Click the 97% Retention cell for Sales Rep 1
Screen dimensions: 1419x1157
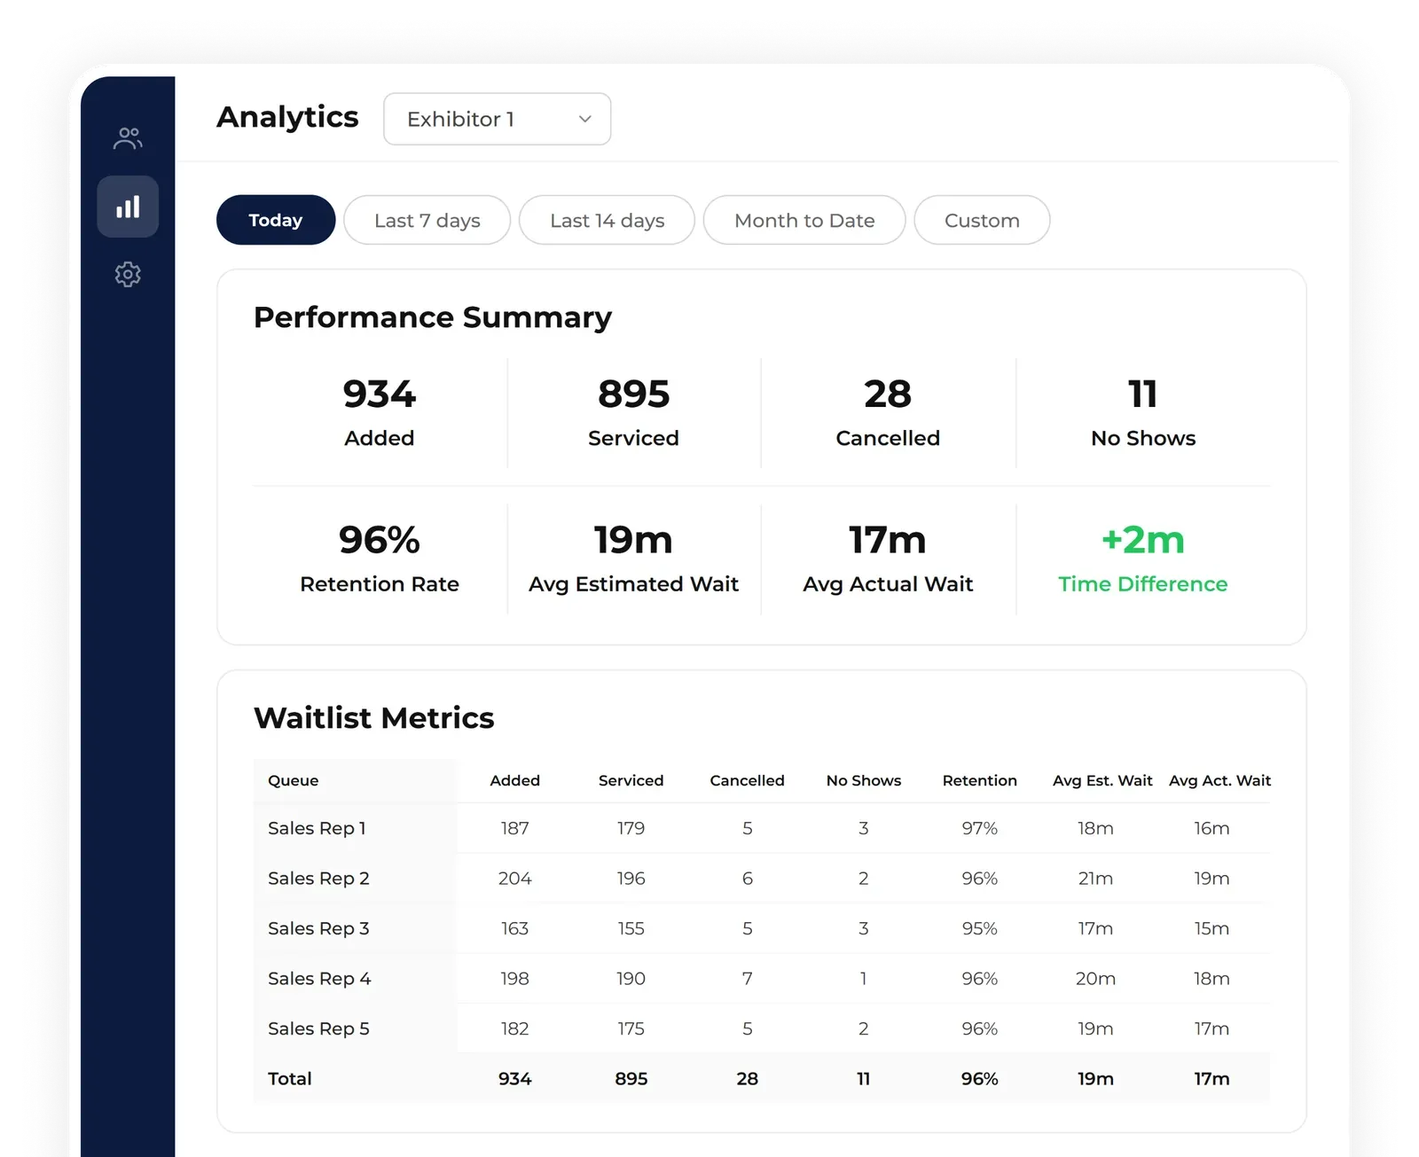coord(980,828)
